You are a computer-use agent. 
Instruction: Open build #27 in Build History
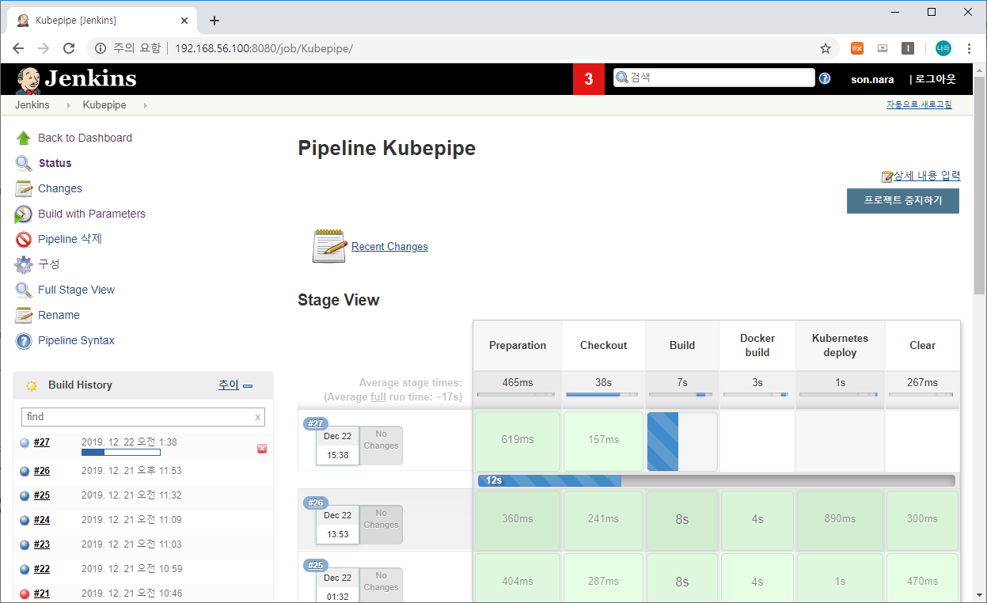(42, 442)
